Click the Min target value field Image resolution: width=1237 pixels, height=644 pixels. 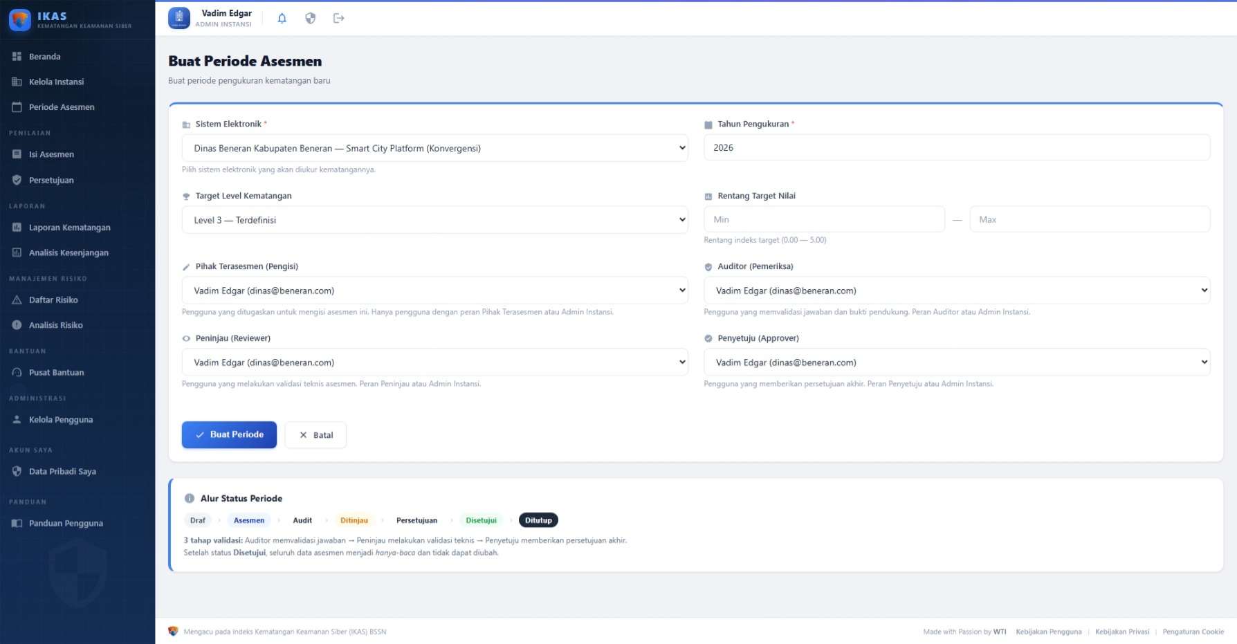tap(823, 219)
